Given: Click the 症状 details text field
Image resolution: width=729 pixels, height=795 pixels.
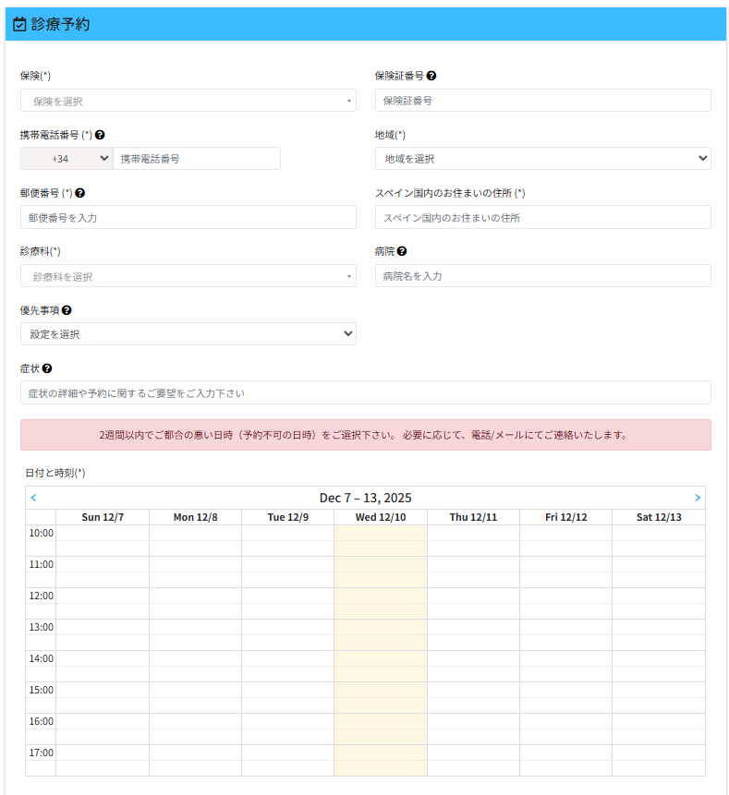Looking at the screenshot, I should pos(365,392).
